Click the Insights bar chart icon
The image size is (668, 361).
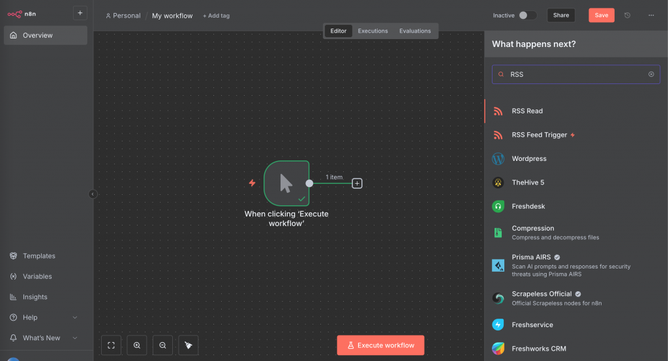(x=13, y=296)
